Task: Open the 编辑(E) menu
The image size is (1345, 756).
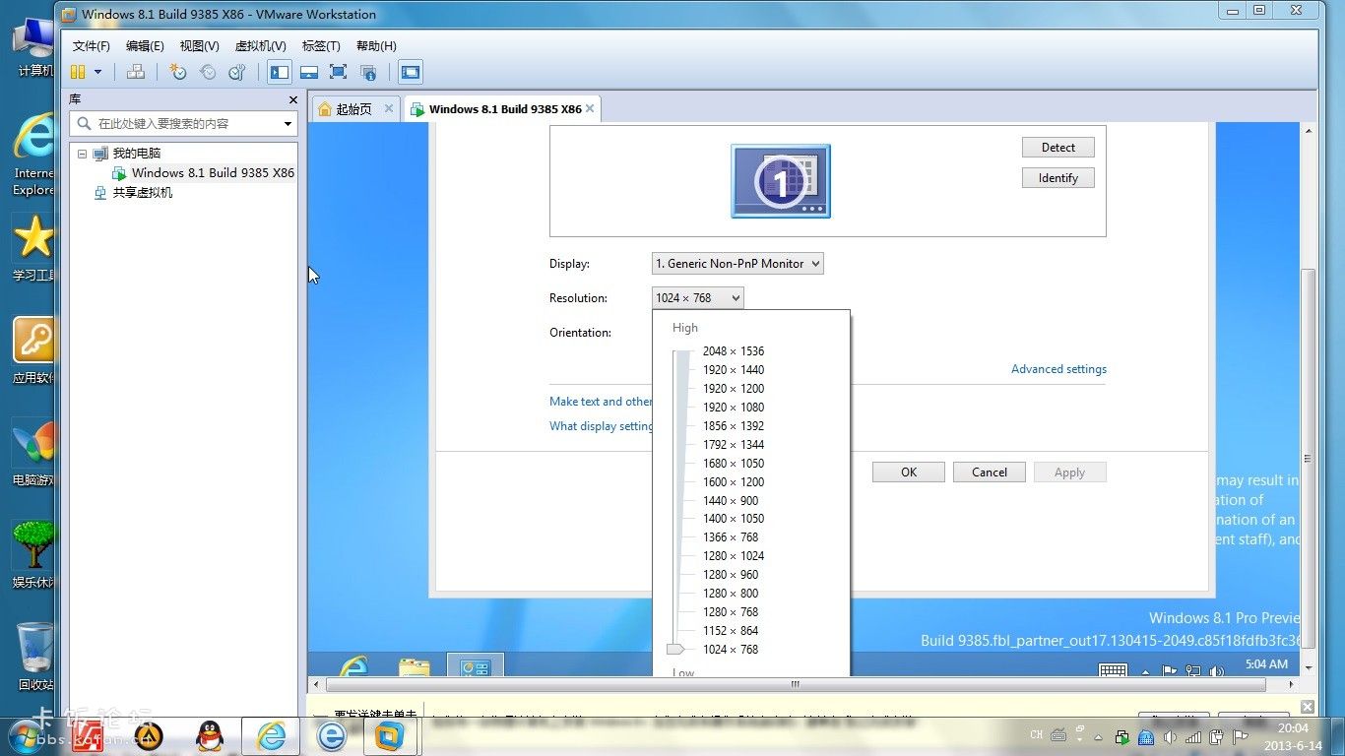Action: point(145,46)
